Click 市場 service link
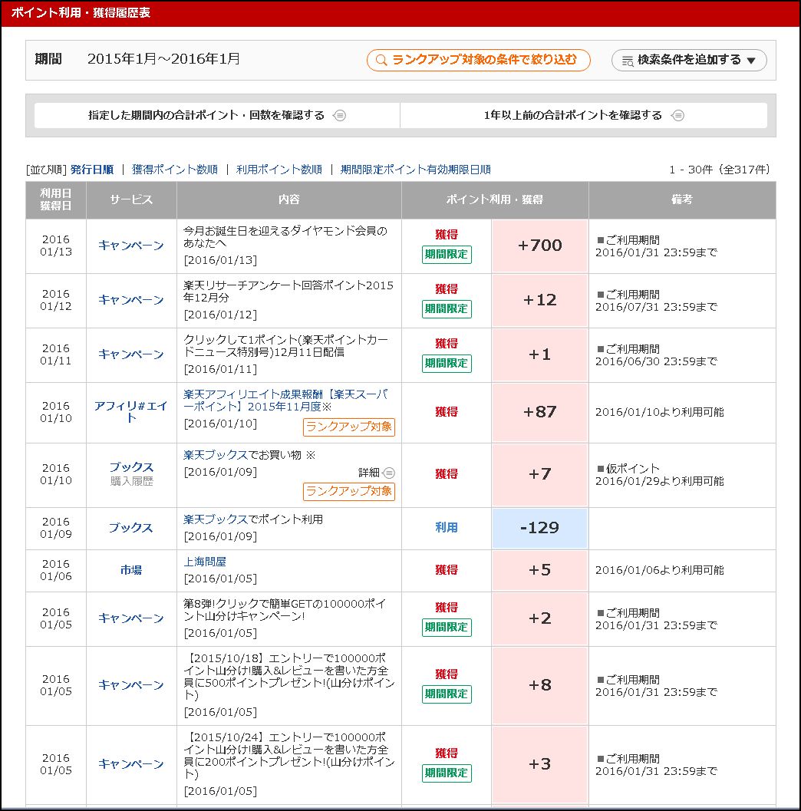 pyautogui.click(x=131, y=570)
